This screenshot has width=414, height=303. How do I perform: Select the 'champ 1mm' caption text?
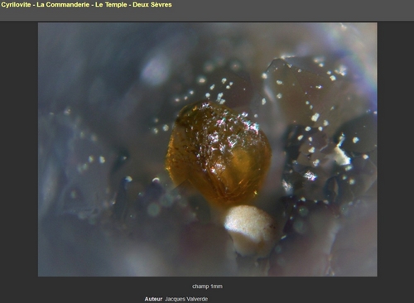coord(207,286)
